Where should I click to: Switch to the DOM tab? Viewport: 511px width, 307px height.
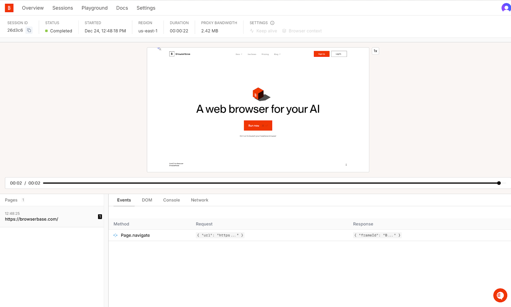point(147,200)
